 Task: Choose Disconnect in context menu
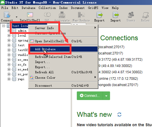[x=63, y=86]
